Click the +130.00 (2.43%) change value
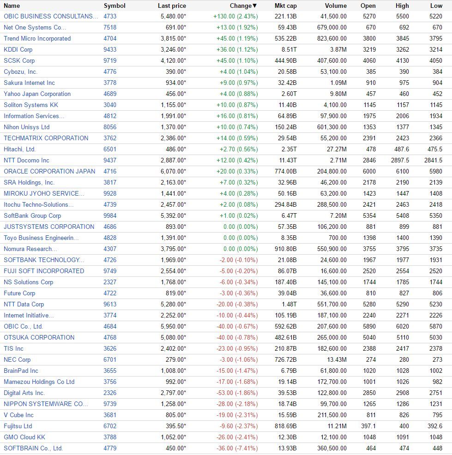This screenshot has width=452, height=455. click(235, 17)
